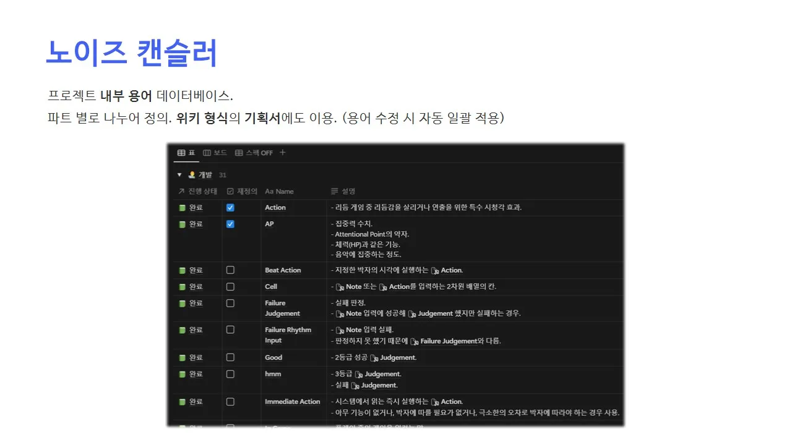
Task: Check the hmm row checkbox
Action: [230, 374]
